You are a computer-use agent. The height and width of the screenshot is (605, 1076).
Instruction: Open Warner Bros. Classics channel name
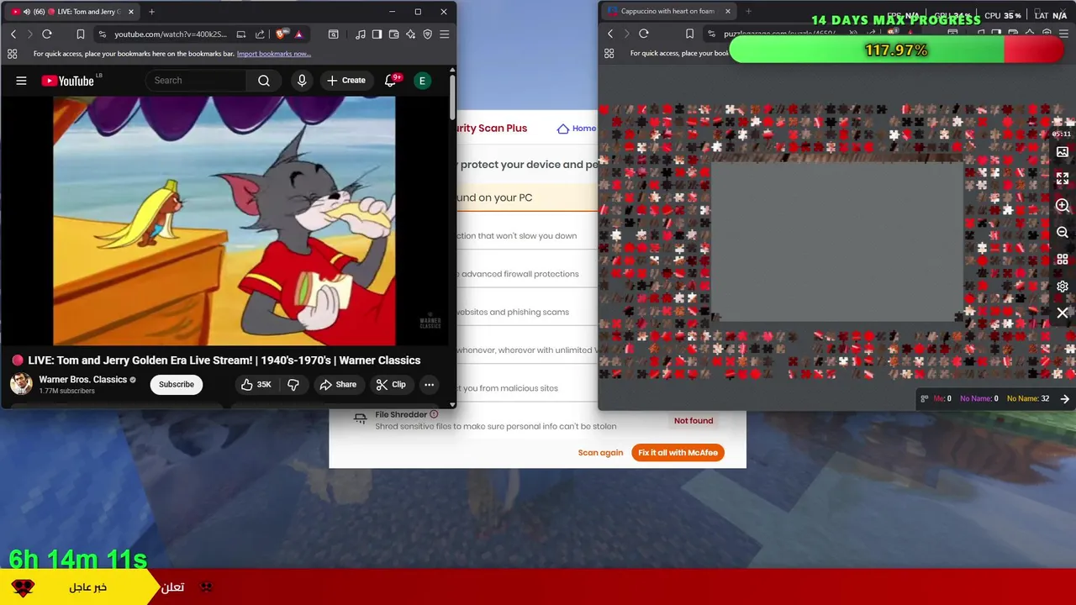pos(82,380)
